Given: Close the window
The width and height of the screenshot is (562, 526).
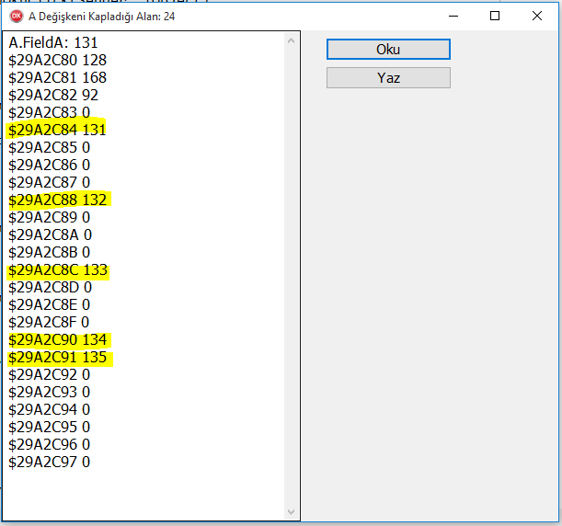Looking at the screenshot, I should click(x=537, y=16).
